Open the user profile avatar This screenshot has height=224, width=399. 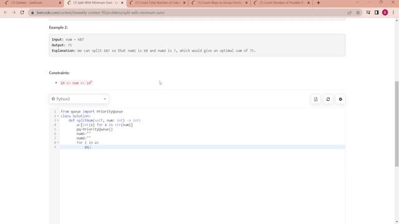(x=385, y=12)
